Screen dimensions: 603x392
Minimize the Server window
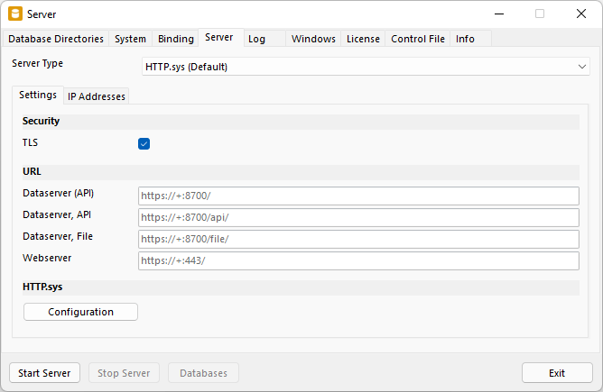coord(499,14)
